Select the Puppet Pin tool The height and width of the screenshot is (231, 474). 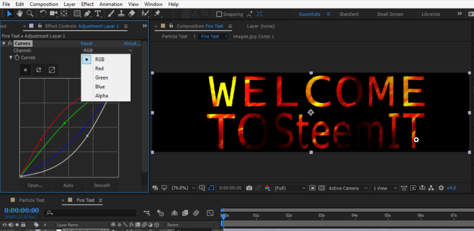(157, 14)
